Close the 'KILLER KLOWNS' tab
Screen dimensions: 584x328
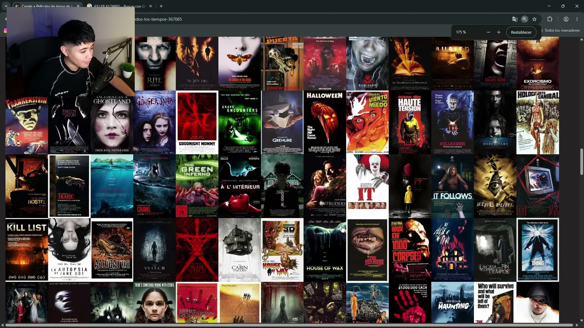coord(151,6)
